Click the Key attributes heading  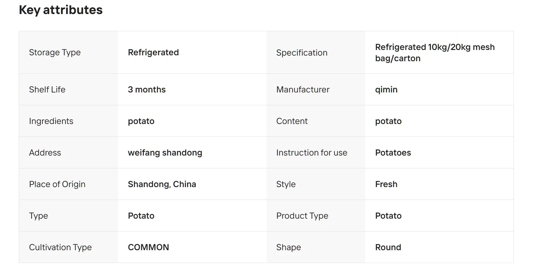pos(61,10)
